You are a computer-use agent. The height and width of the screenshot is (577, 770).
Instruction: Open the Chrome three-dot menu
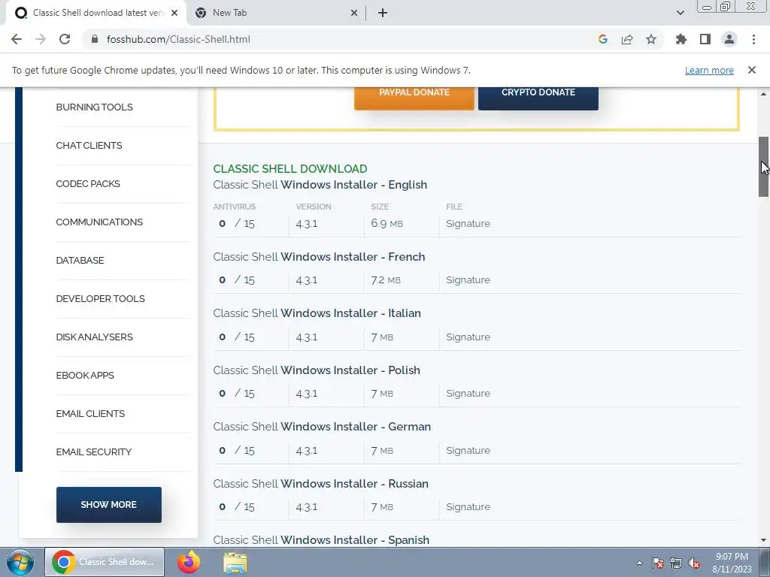tap(753, 39)
